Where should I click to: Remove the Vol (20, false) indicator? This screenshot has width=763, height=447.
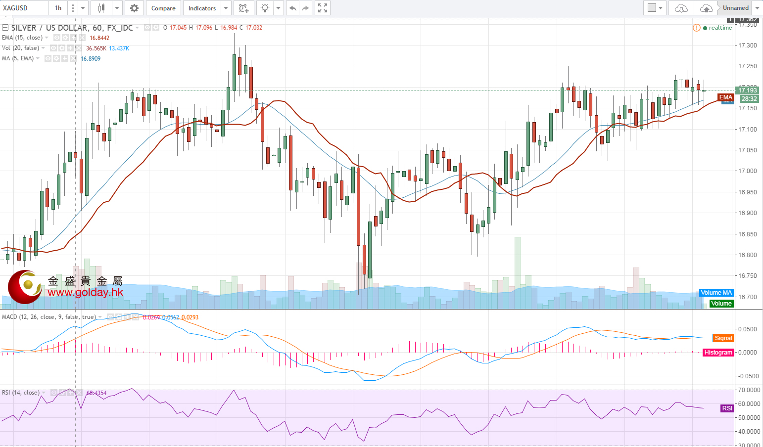79,48
